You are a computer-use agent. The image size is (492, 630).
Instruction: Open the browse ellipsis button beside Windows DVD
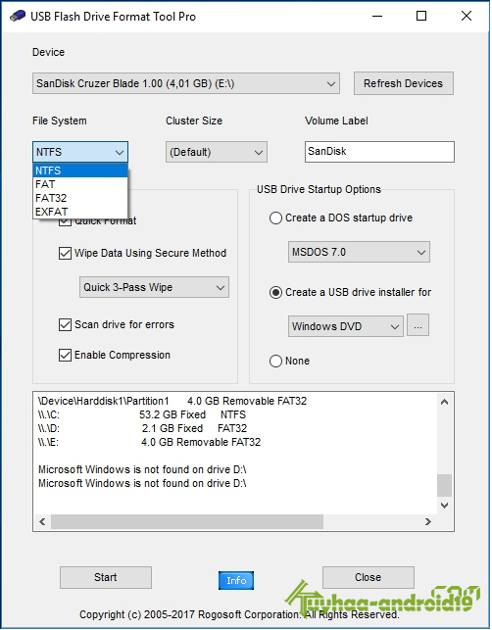(418, 325)
